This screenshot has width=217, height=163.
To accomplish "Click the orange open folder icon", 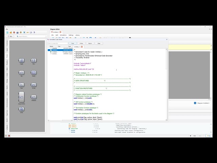I will (11, 33).
